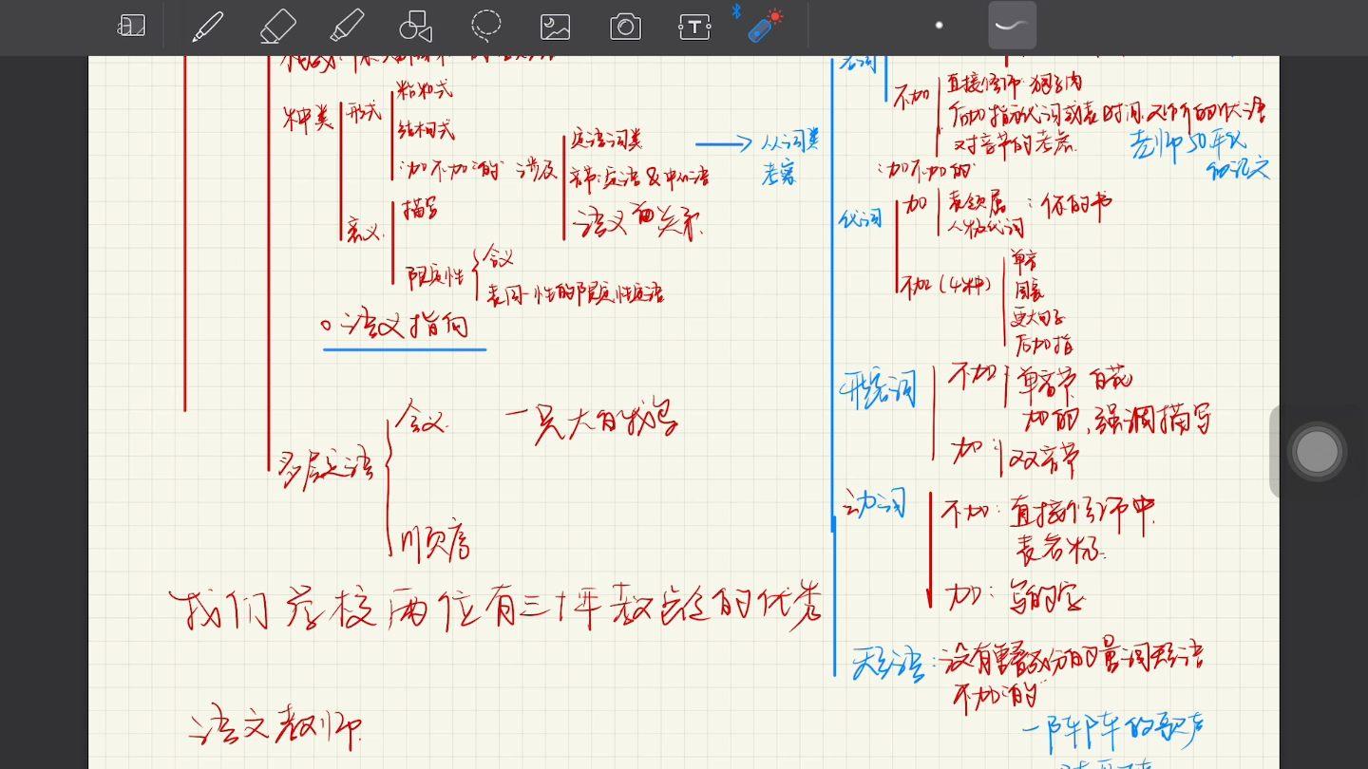Insert an image with the picture tool
The height and width of the screenshot is (769, 1368).
555,27
